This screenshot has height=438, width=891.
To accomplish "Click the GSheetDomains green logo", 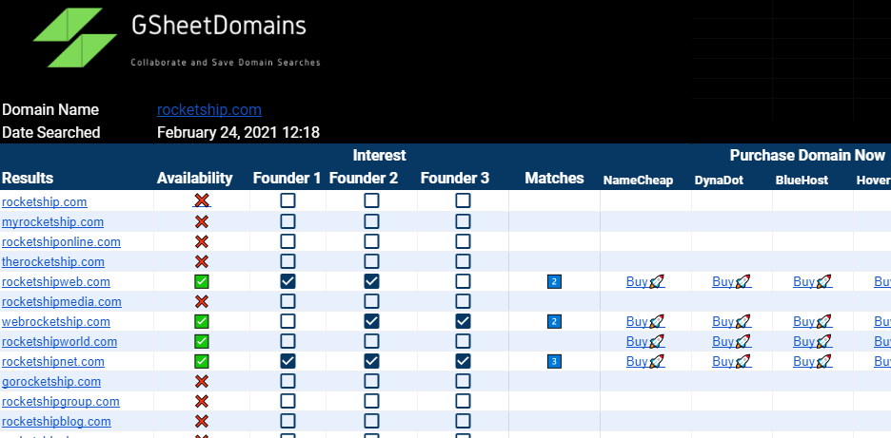I will [75, 37].
